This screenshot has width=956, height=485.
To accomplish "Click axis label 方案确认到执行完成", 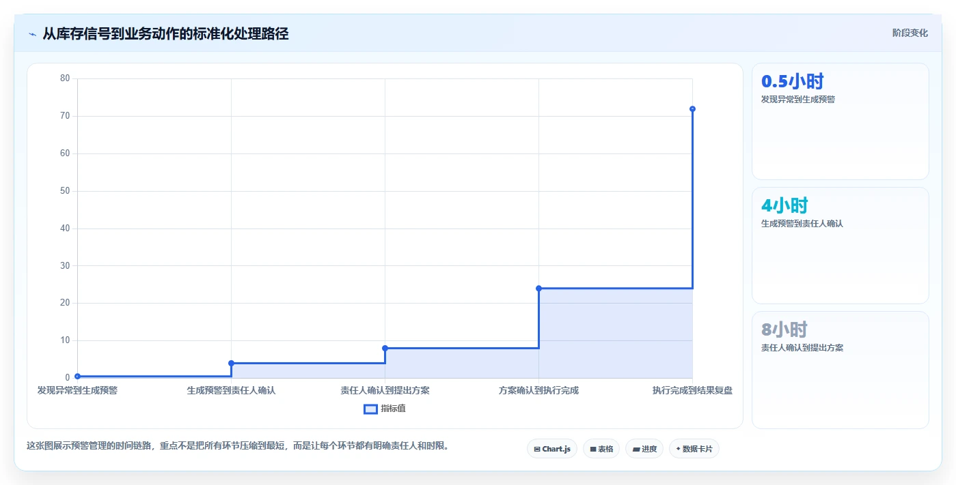I will pyautogui.click(x=538, y=391).
